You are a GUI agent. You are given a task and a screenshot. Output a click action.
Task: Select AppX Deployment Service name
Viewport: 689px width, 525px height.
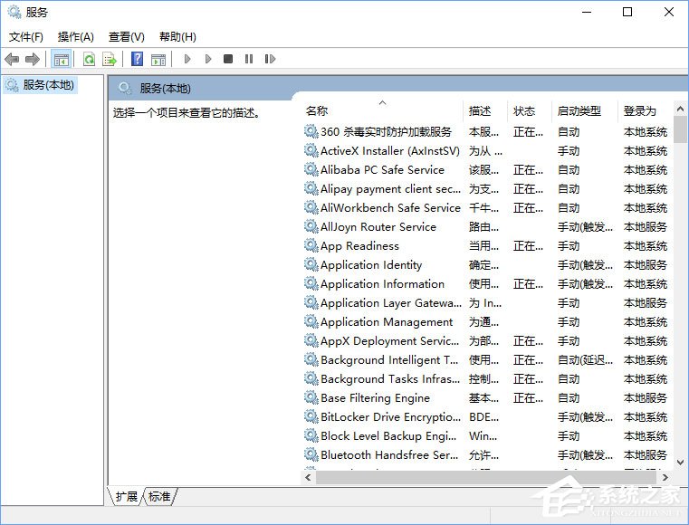(389, 341)
